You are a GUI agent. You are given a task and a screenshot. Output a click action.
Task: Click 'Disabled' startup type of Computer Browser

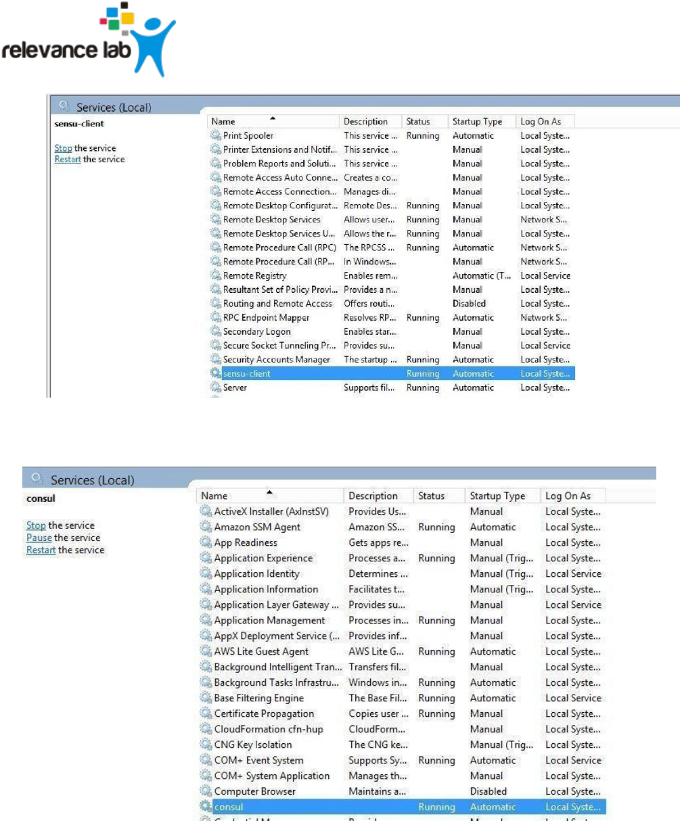coord(489,791)
